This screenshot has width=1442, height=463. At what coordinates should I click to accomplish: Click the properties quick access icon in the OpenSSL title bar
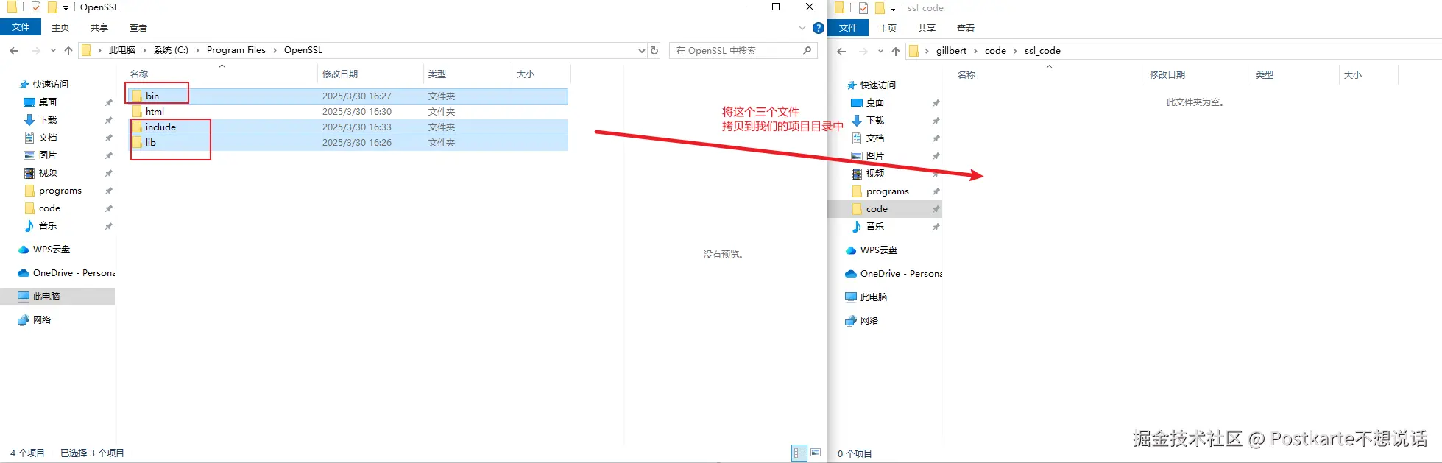[35, 7]
